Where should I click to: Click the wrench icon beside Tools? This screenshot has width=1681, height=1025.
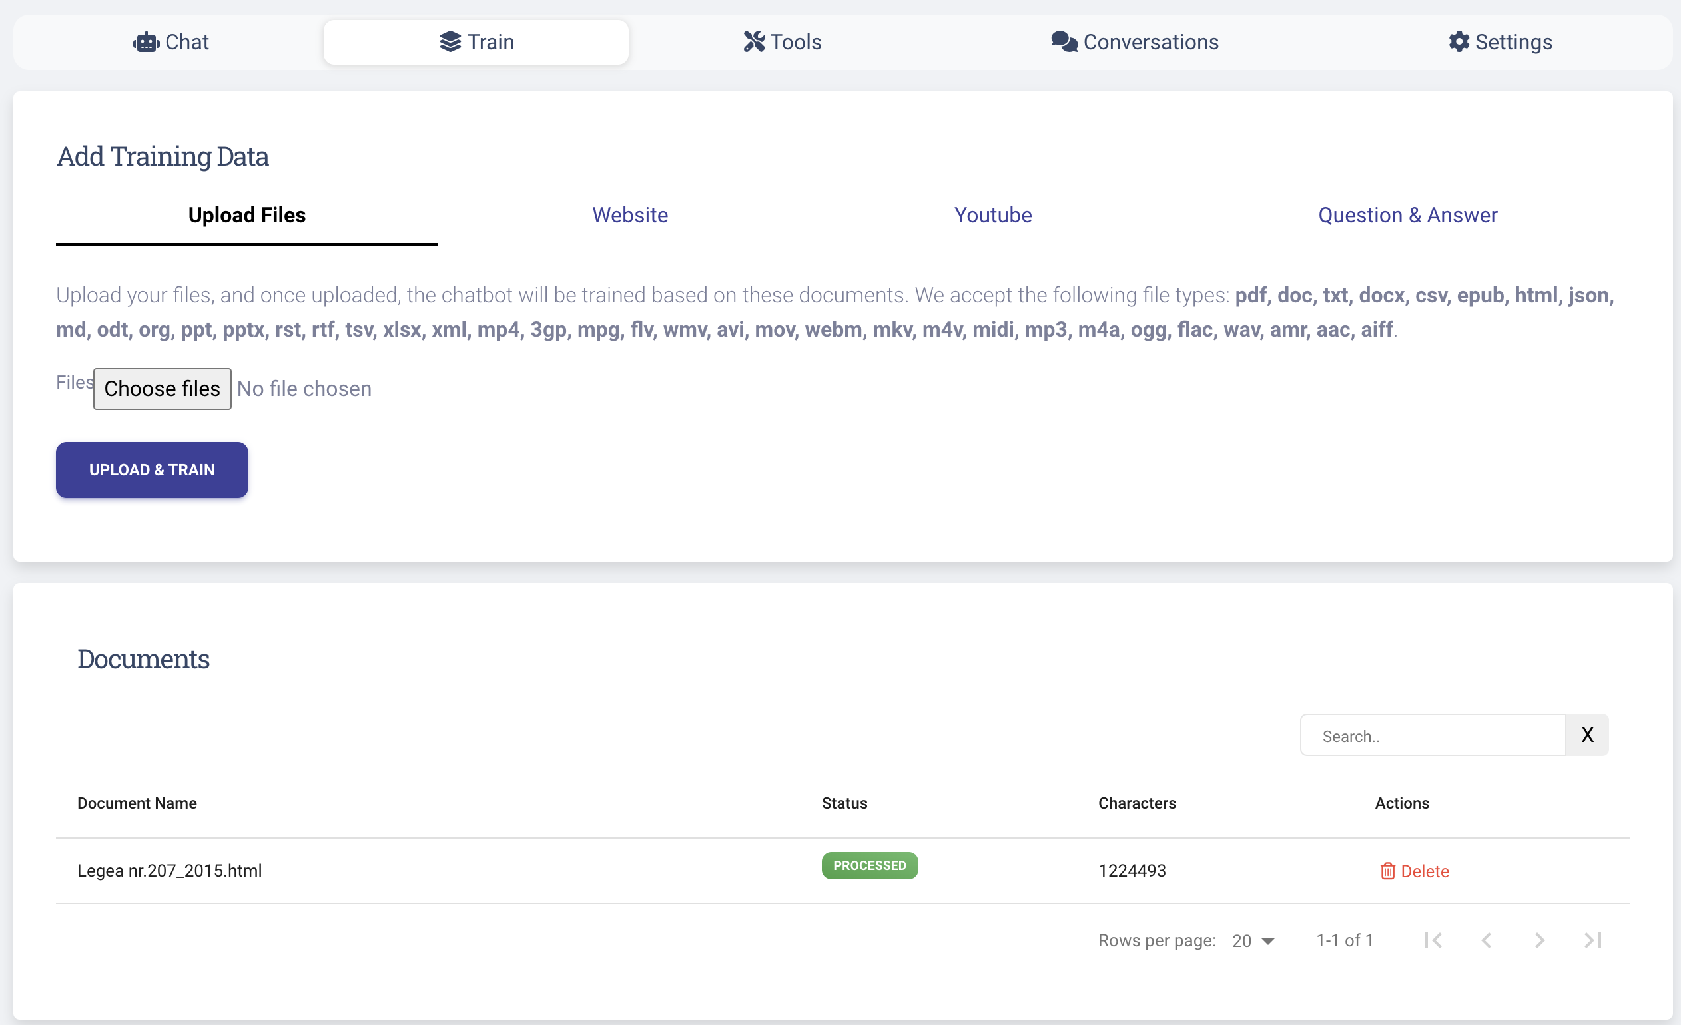click(x=754, y=42)
